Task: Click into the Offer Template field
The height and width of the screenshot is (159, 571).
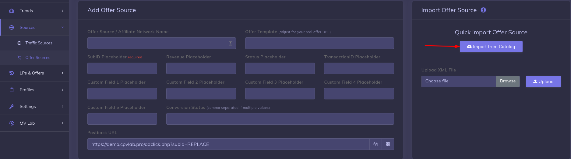Action: coord(319,43)
